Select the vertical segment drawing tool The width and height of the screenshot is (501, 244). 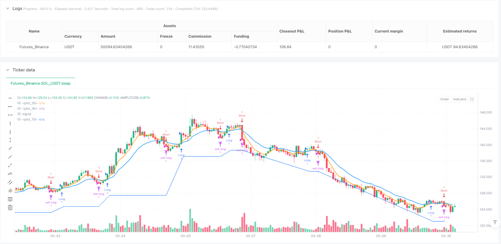coord(10,140)
